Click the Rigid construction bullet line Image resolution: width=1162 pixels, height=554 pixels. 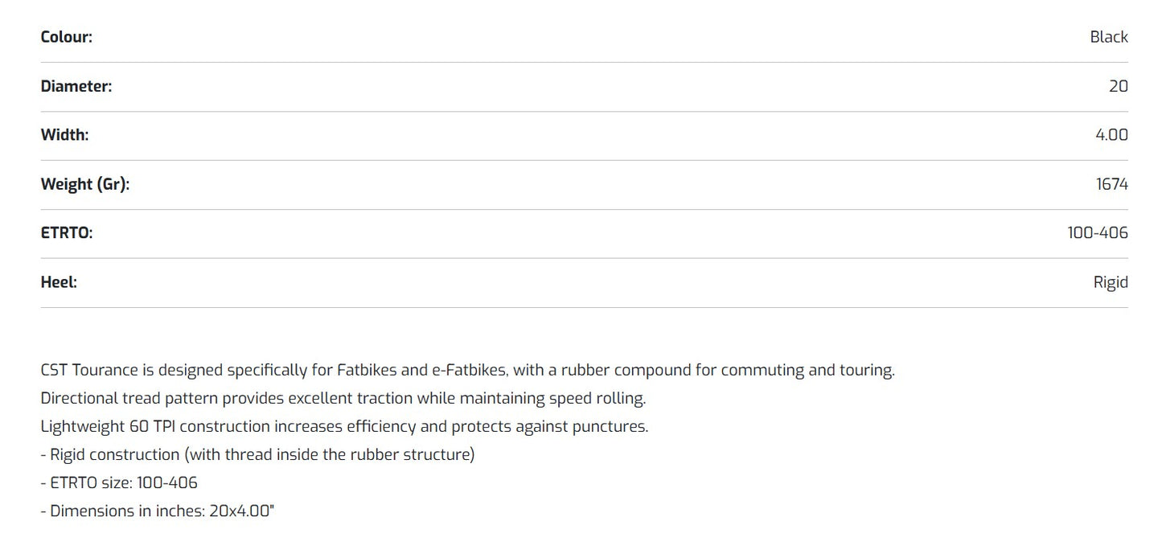coord(257,454)
